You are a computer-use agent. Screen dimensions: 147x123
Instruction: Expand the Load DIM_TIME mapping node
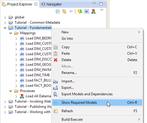click(x=16, y=75)
